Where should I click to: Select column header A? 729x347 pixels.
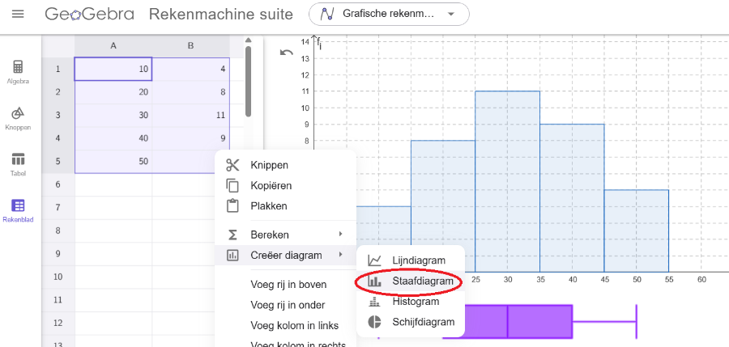(x=113, y=46)
